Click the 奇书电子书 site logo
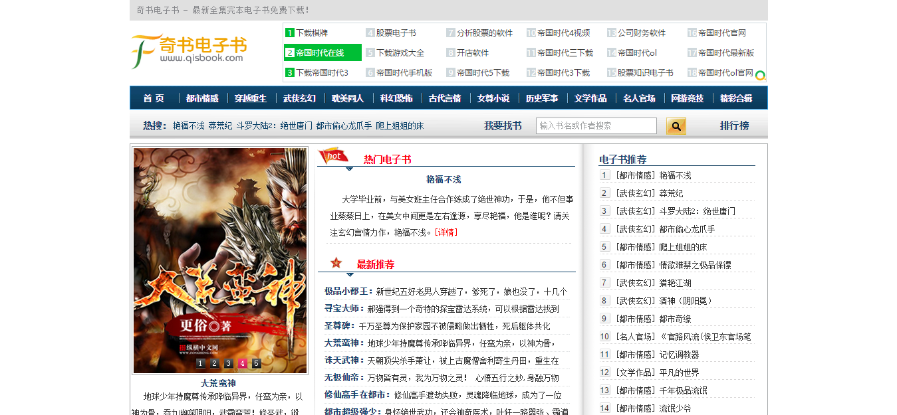The width and height of the screenshot is (897, 415). (x=190, y=51)
